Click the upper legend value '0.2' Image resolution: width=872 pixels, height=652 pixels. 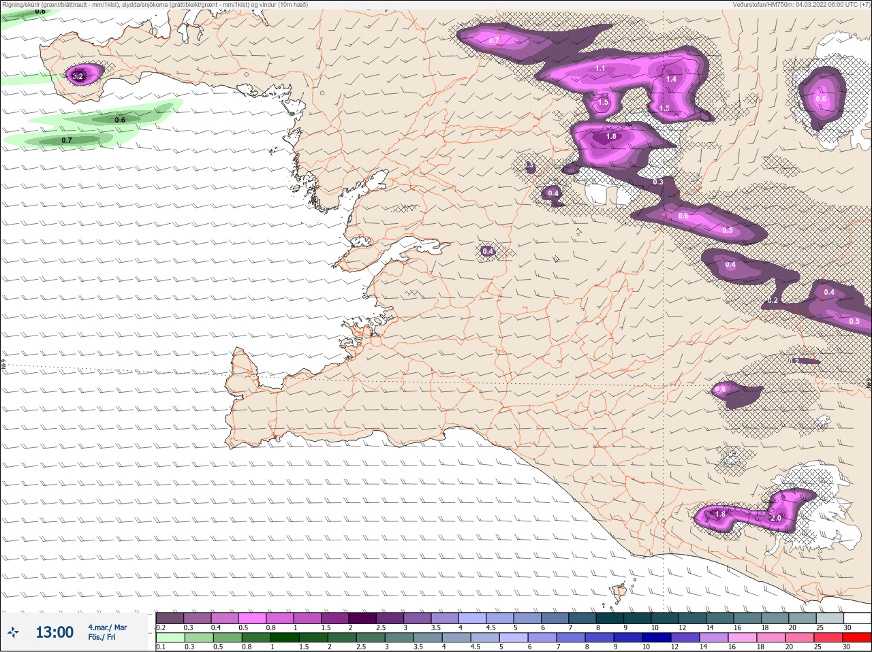click(161, 627)
